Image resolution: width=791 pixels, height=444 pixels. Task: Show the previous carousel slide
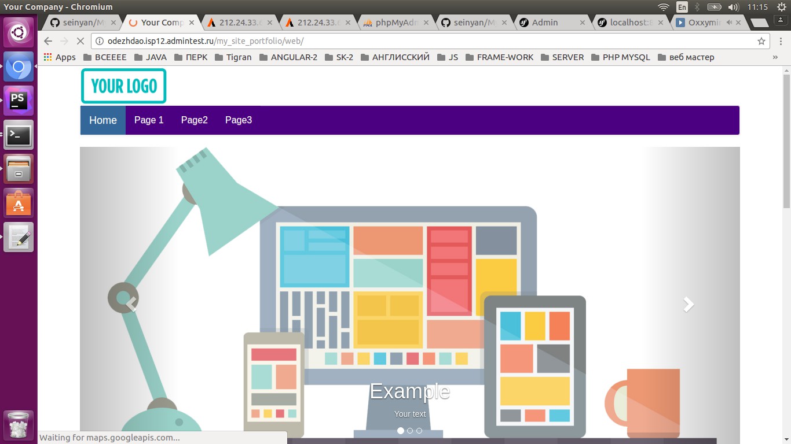click(x=131, y=304)
